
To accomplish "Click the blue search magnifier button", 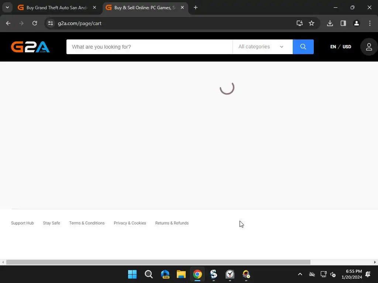I will [x=303, y=47].
